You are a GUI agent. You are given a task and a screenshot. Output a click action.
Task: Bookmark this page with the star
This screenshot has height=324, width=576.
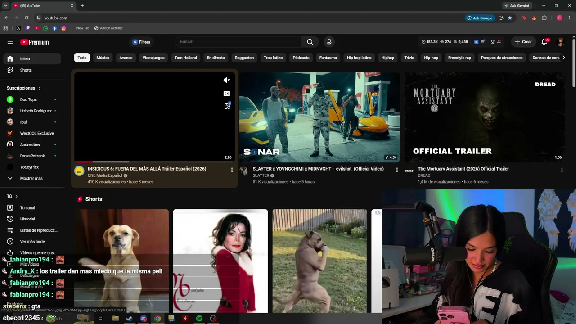(510, 18)
